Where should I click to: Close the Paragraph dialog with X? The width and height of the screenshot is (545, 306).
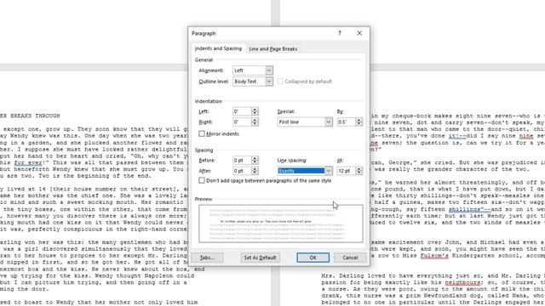(359, 33)
